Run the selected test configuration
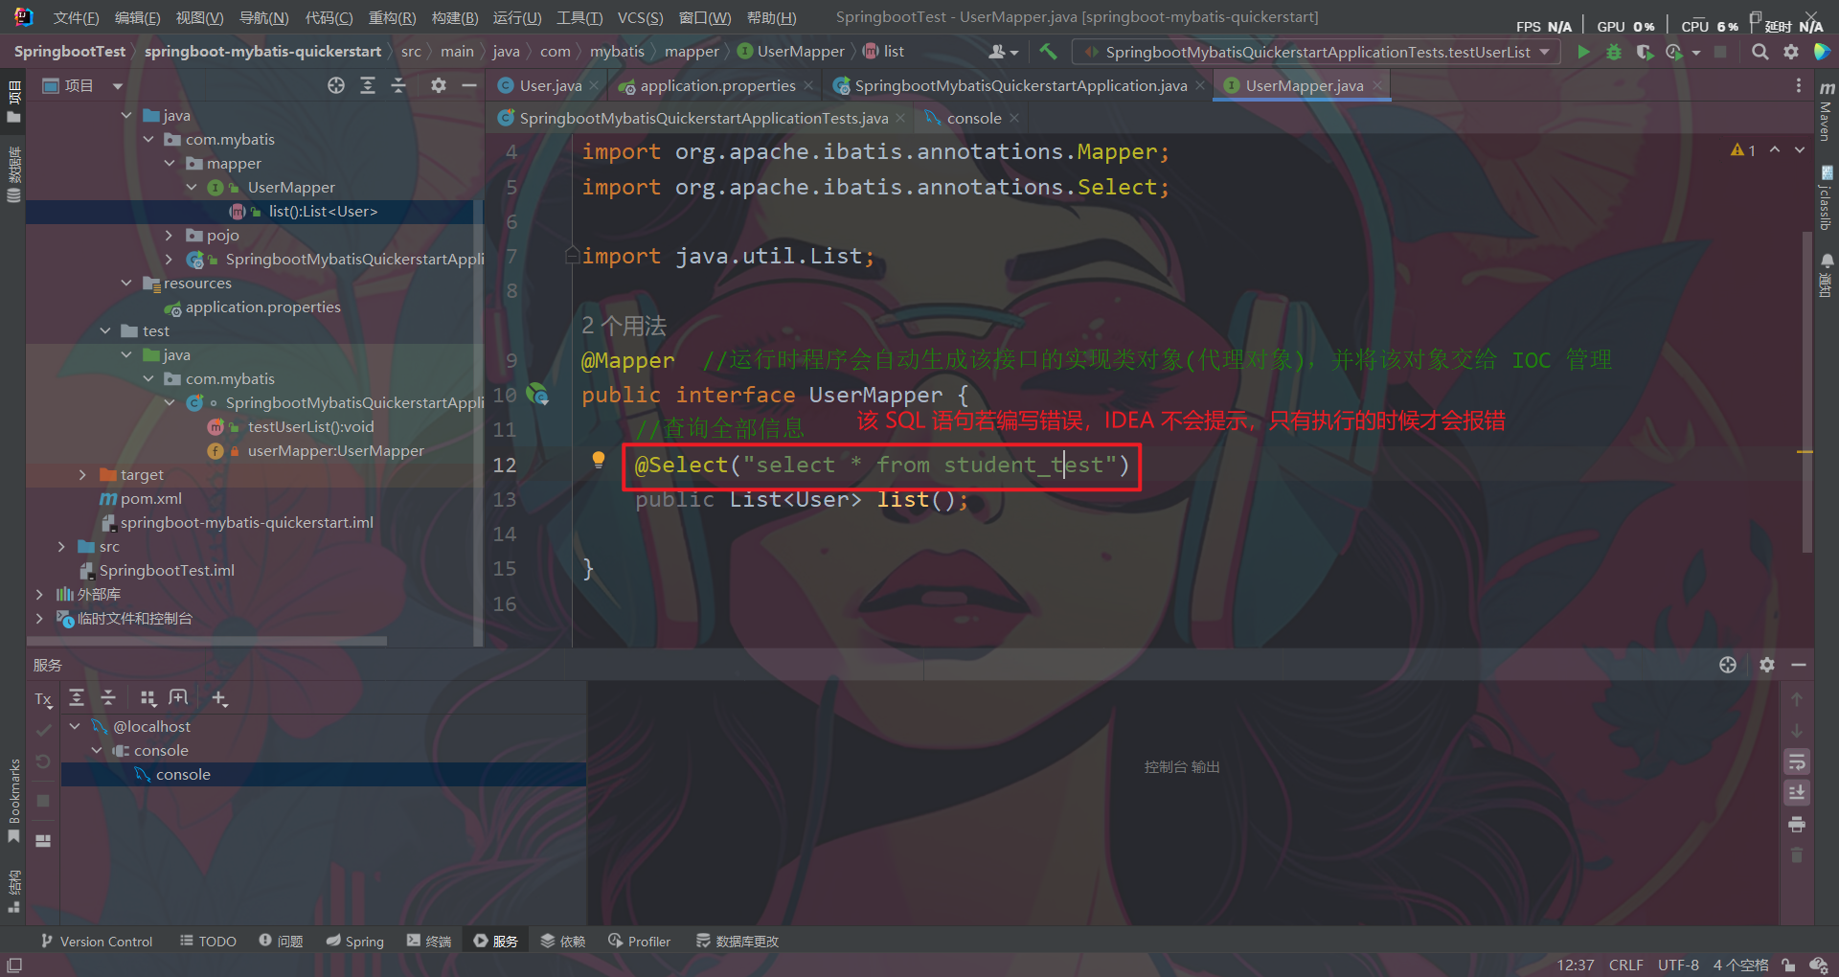Viewport: 1839px width, 977px height. [x=1583, y=52]
